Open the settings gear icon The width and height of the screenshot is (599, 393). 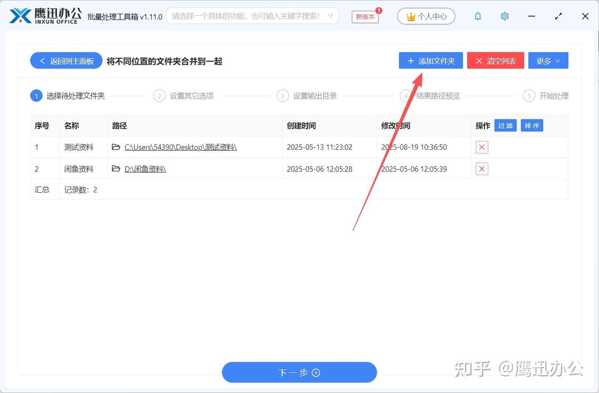(x=504, y=16)
